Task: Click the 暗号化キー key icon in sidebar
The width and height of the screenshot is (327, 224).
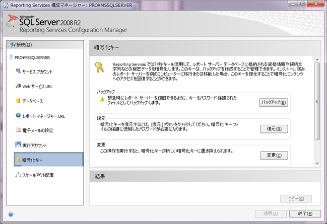Action: tap(18, 159)
